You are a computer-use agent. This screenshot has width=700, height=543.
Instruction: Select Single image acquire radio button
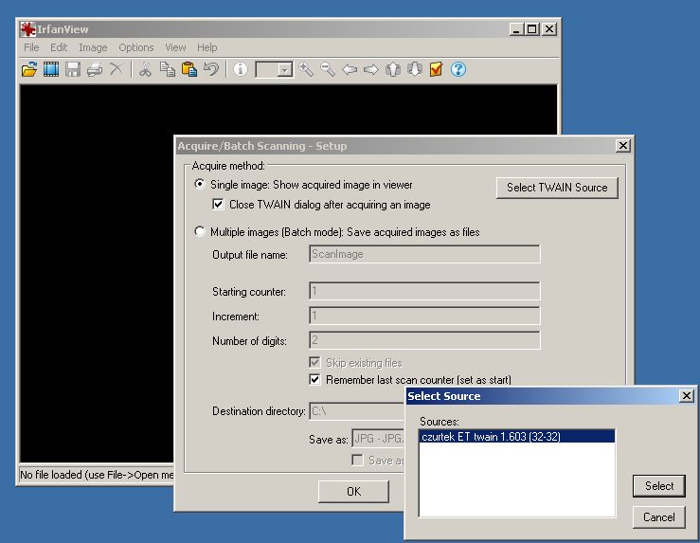[200, 184]
